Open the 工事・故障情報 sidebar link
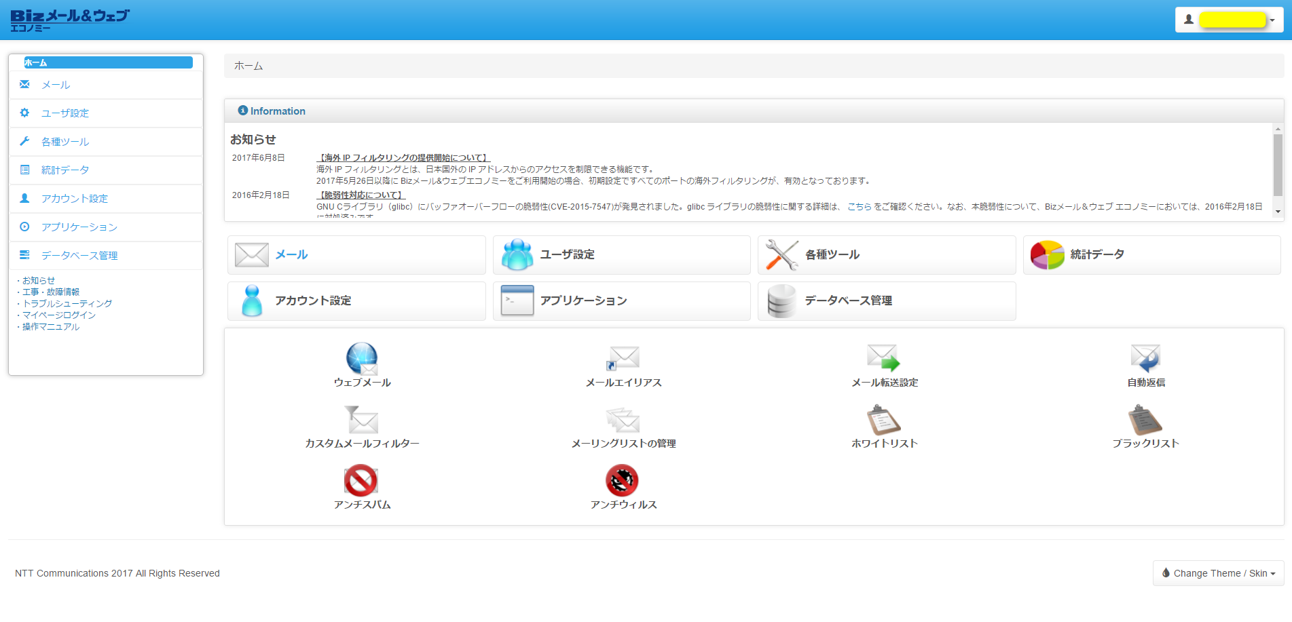1292x622 pixels. (51, 292)
